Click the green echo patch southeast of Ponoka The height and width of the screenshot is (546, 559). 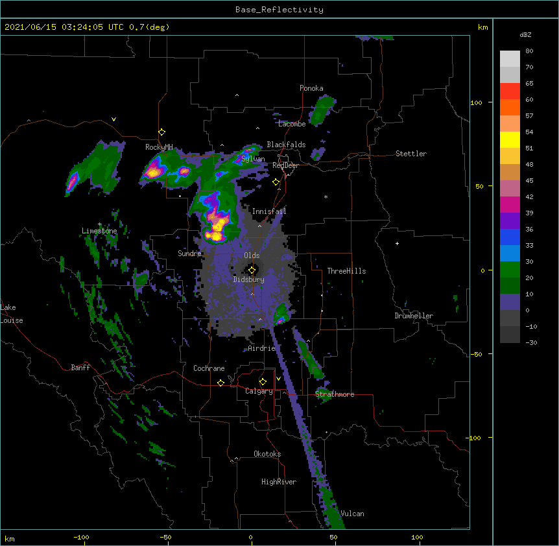(x=322, y=110)
